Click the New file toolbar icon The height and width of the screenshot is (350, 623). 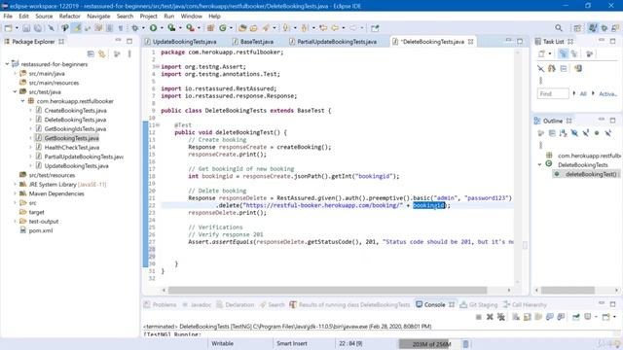pyautogui.click(x=8, y=28)
